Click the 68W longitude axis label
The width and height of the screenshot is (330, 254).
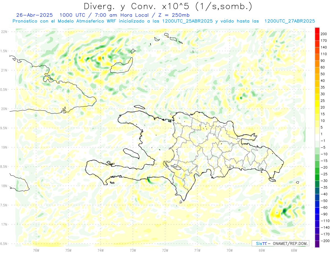[x=294, y=250]
